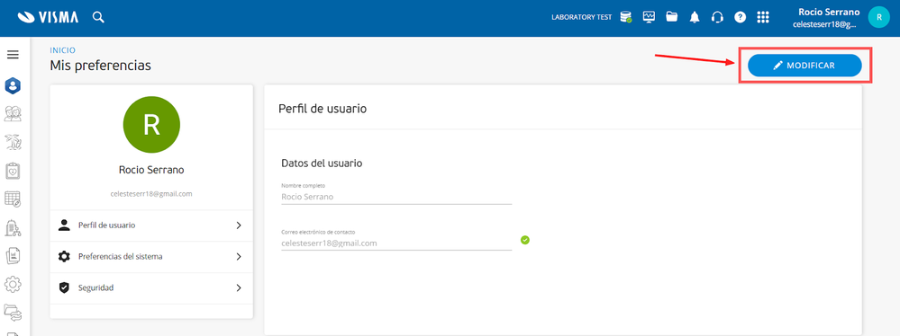
Task: Click the large green R profile picture
Action: tap(151, 125)
